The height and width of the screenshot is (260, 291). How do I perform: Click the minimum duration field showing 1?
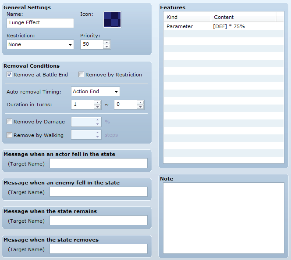(82, 105)
